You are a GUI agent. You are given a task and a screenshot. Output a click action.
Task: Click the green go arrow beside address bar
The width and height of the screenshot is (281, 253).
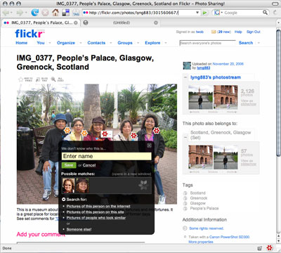[x=204, y=13]
